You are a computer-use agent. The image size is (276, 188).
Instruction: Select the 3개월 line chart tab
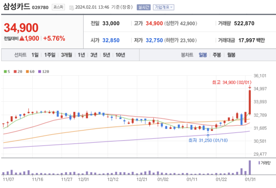pyautogui.click(x=66, y=55)
